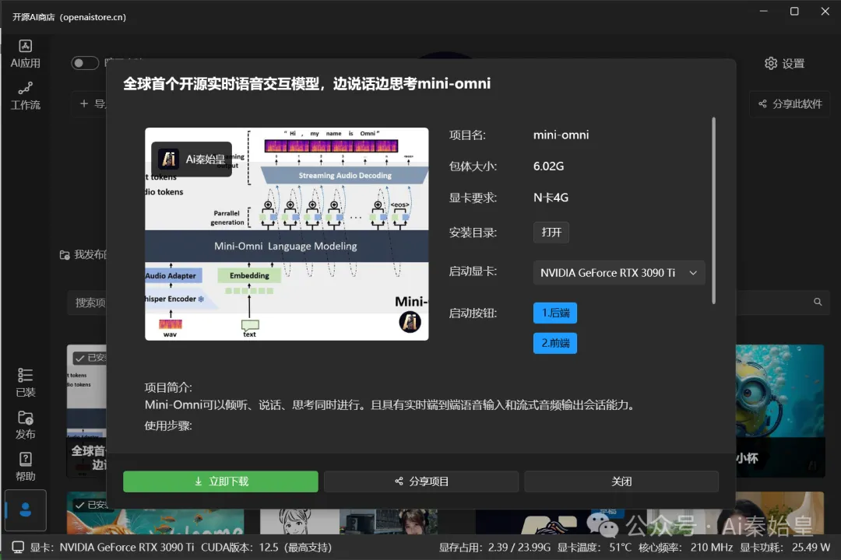The height and width of the screenshot is (560, 841).
Task: Expand the 启动显卡 GPU dropdown
Action: (x=618, y=273)
